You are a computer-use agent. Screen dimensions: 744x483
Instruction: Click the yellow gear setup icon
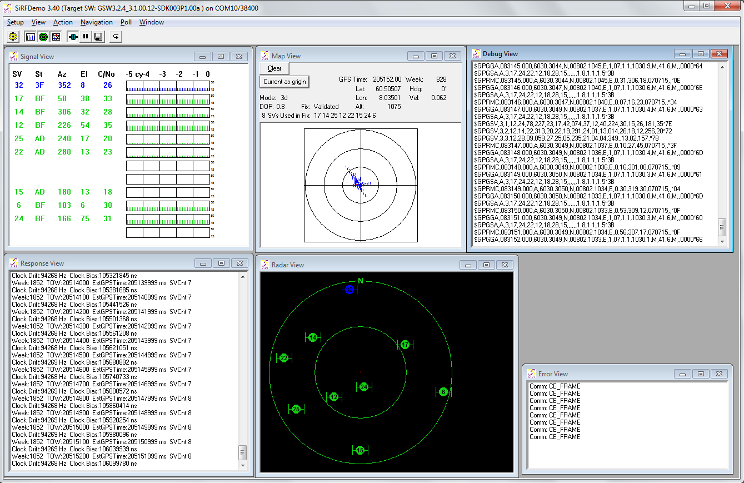tap(13, 37)
